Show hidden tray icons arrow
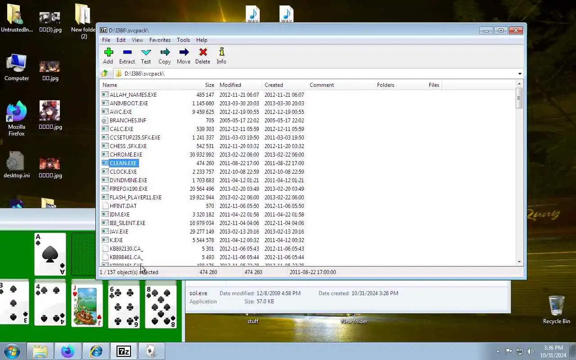576x360 pixels. click(x=498, y=351)
